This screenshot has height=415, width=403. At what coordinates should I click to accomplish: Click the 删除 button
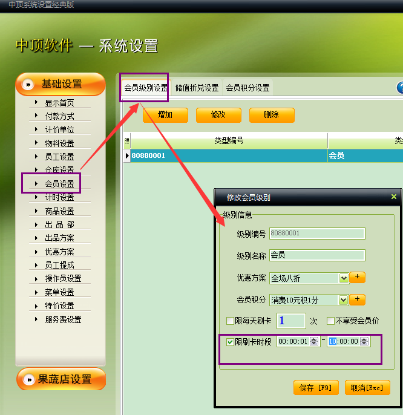(272, 115)
